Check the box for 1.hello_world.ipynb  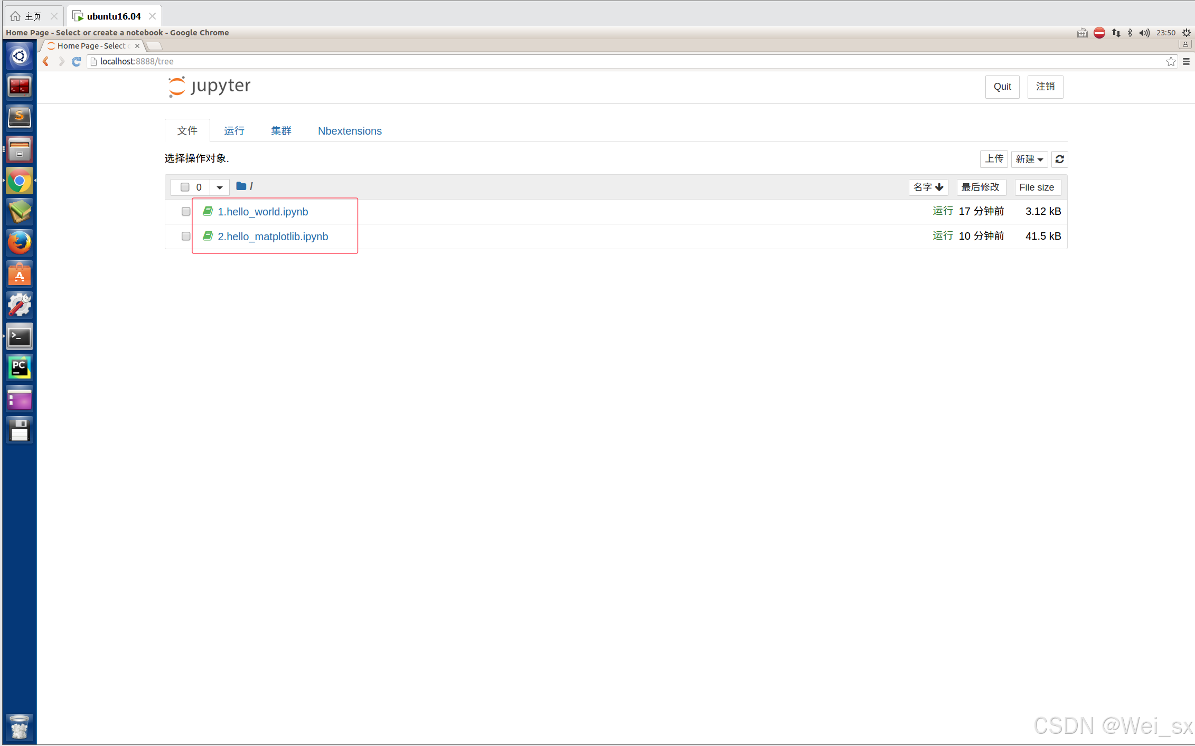coord(186,211)
